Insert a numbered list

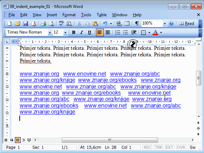(118, 32)
